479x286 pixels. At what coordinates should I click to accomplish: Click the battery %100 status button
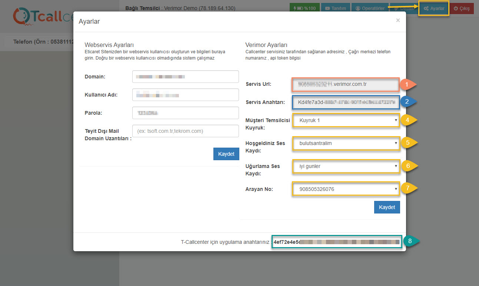click(x=305, y=8)
